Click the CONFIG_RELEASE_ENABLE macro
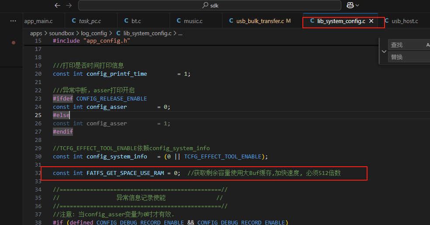Screen dimensions: 430x225 111,99
